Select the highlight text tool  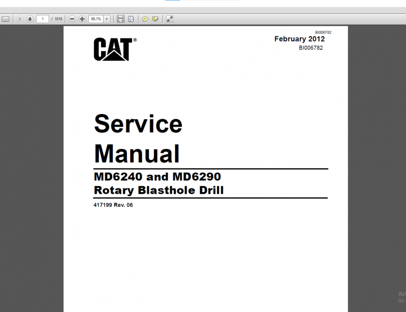click(155, 19)
